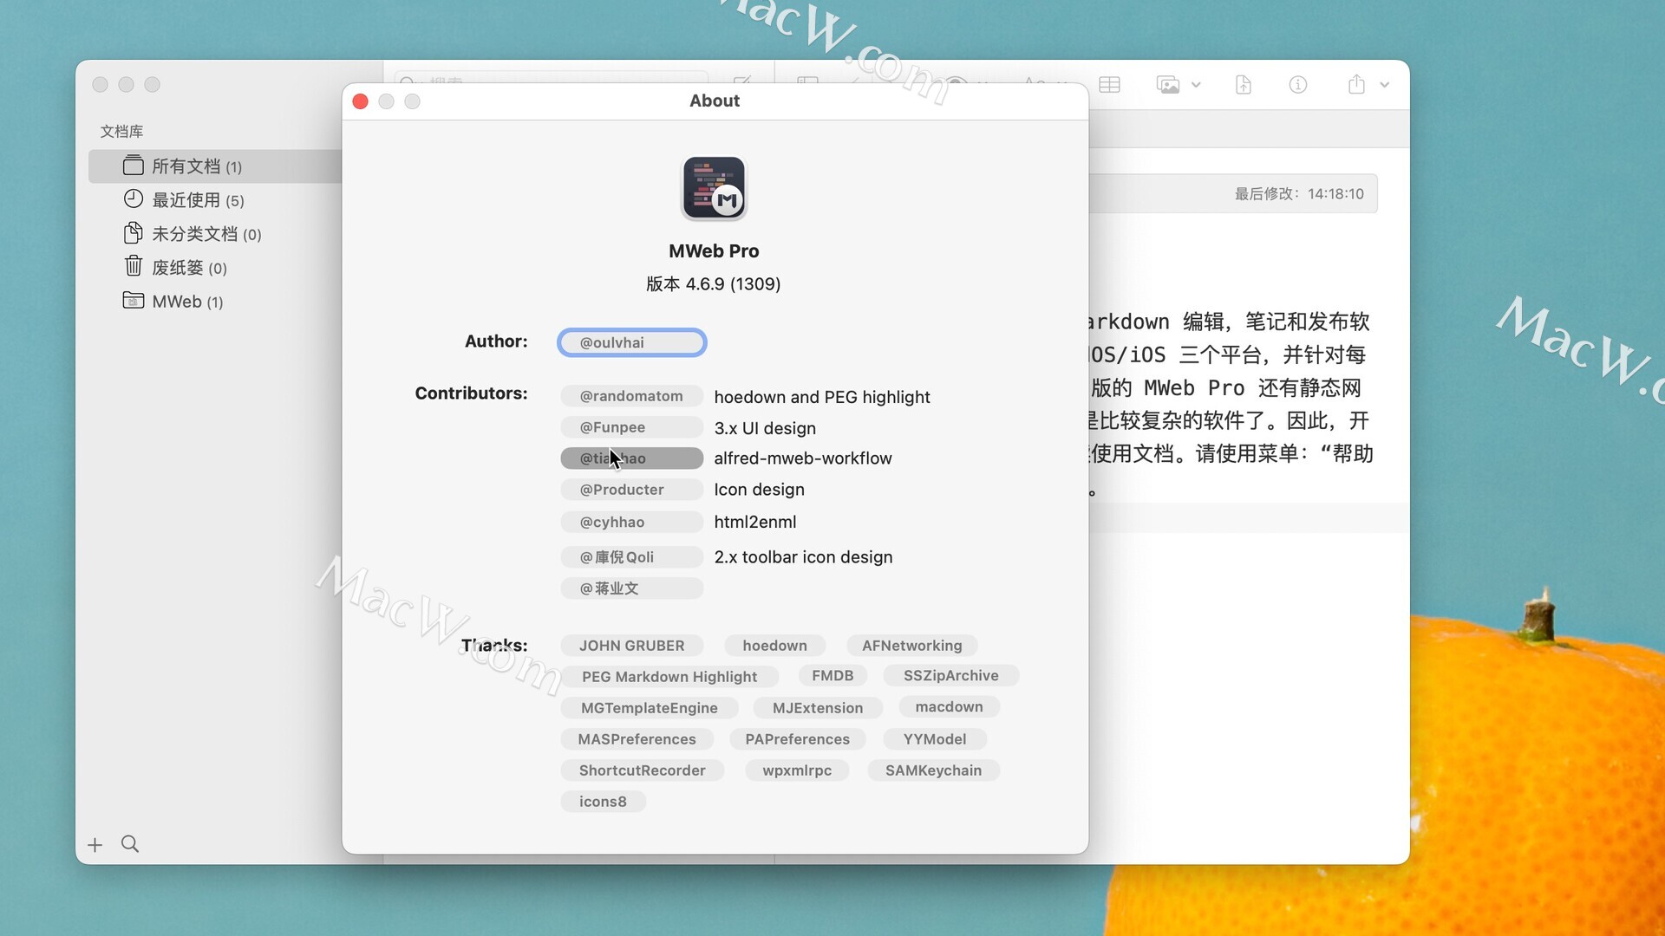Click the @oulvhai author button
Viewport: 1665px width, 936px height.
[632, 342]
